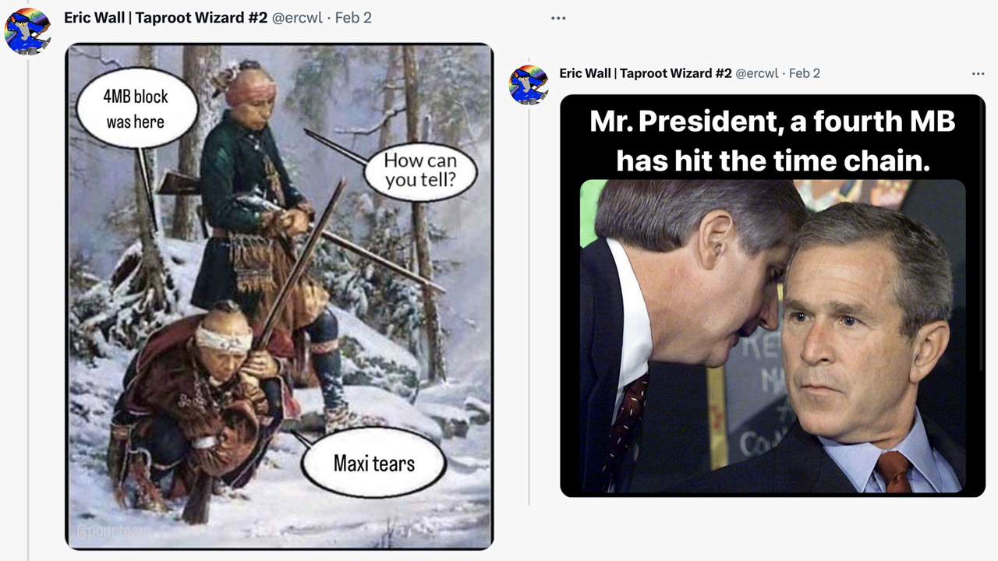The image size is (998, 561).
Task: Click the "Maxi tears" speech bubble
Action: click(x=373, y=464)
